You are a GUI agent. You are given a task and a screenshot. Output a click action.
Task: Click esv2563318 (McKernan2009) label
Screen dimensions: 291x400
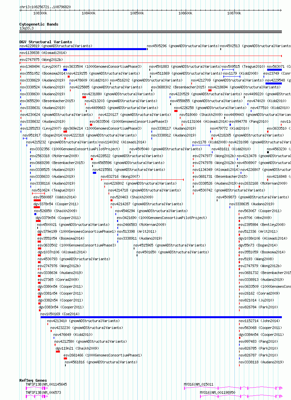54,156
